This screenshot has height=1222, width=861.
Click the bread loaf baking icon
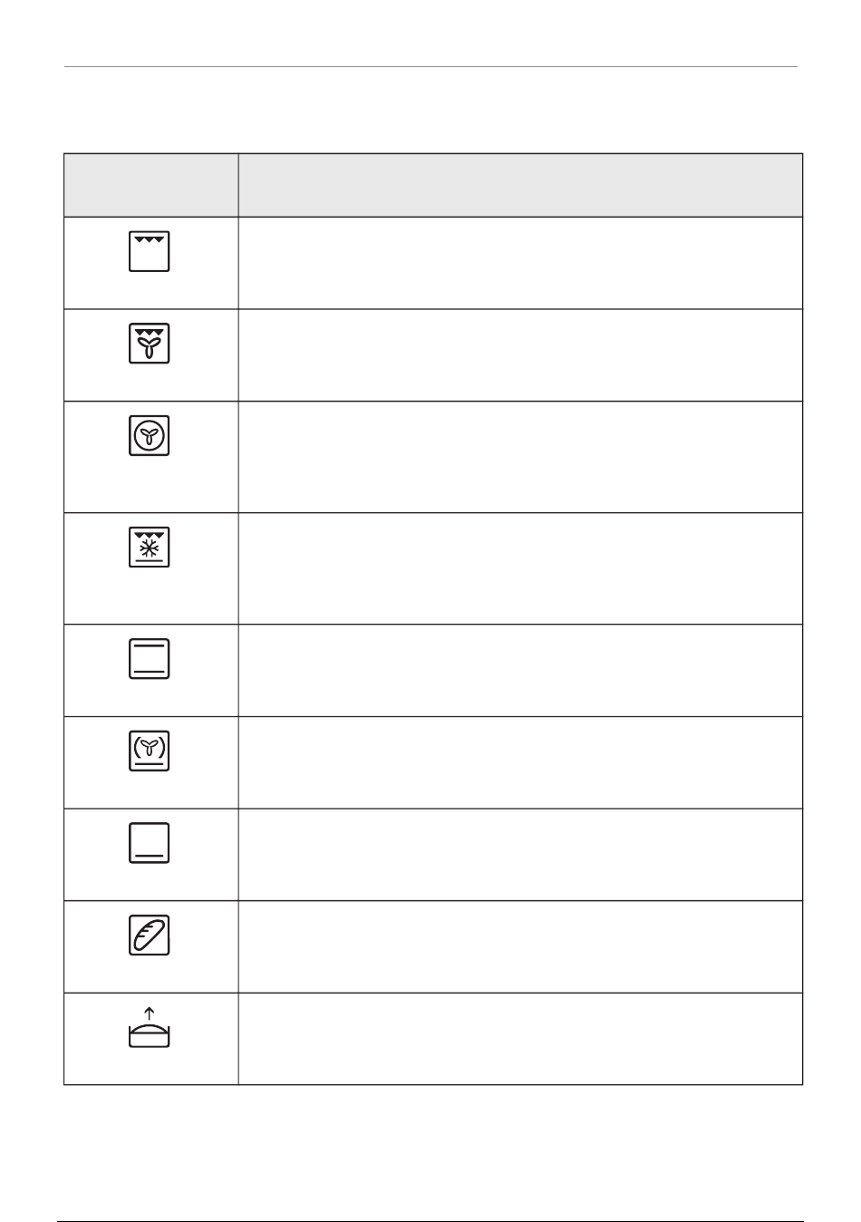[150, 936]
